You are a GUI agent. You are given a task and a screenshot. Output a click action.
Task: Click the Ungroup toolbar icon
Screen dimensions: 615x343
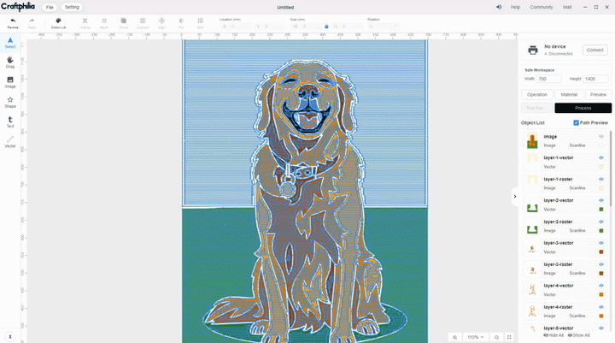[143, 21]
